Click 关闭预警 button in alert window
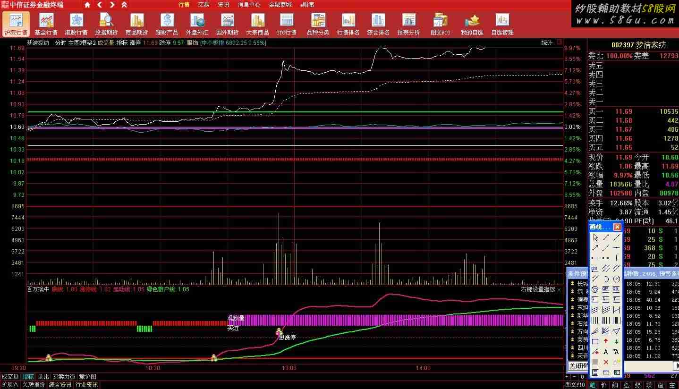This screenshot has height=389, width=679. pyautogui.click(x=578, y=366)
